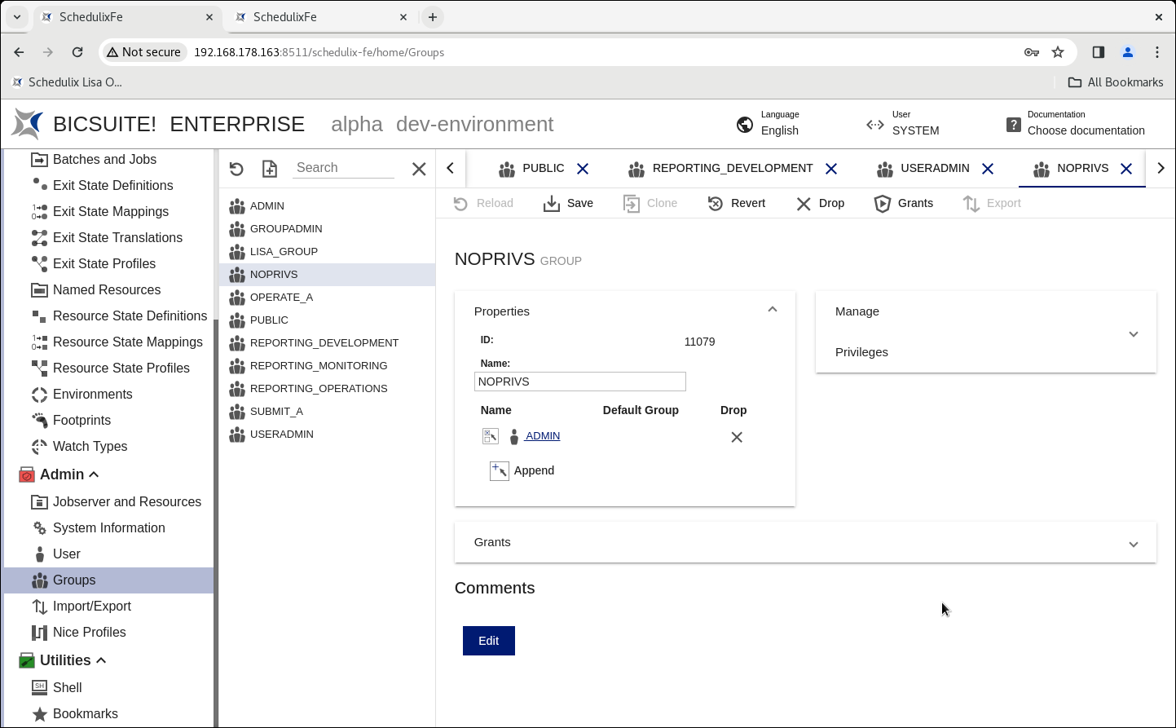1176x728 pixels.
Task: Click the Append icon to add a user
Action: (x=499, y=470)
